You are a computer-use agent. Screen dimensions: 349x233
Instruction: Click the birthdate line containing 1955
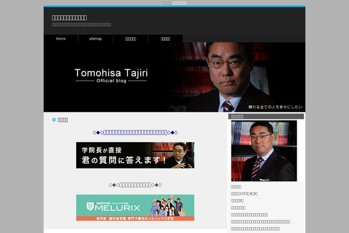pyautogui.click(x=244, y=194)
